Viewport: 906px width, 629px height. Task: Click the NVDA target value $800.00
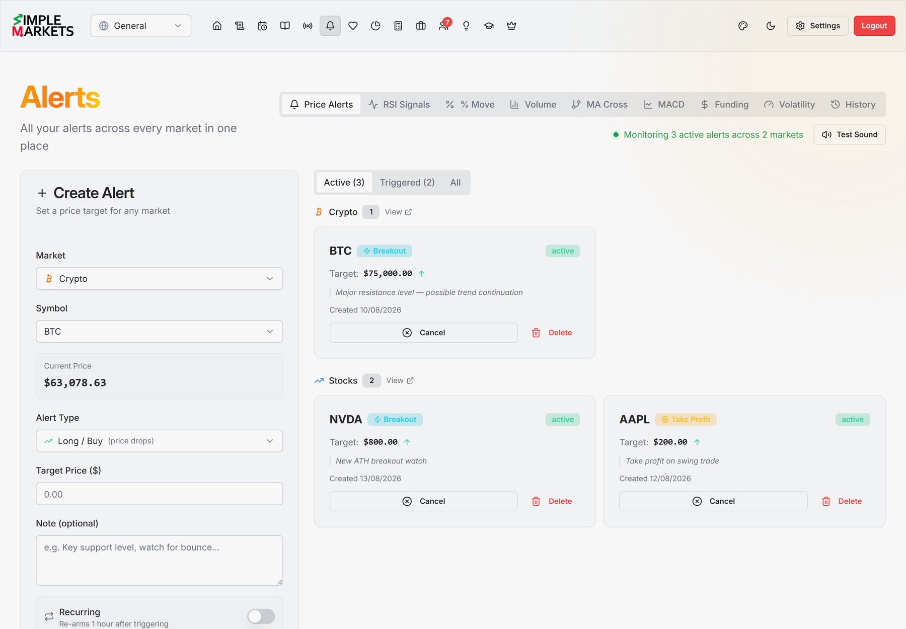381,442
